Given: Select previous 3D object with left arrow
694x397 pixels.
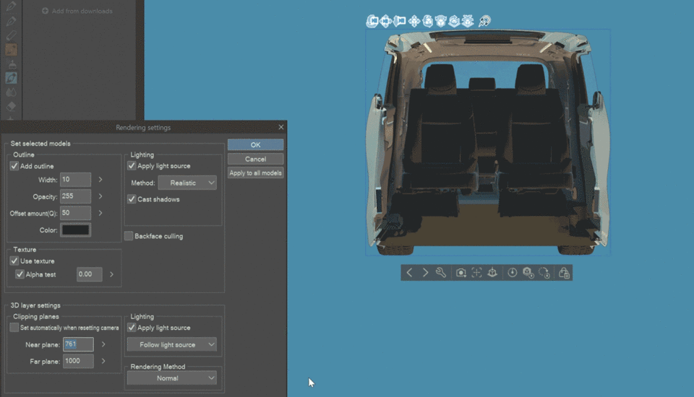Looking at the screenshot, I should (409, 273).
